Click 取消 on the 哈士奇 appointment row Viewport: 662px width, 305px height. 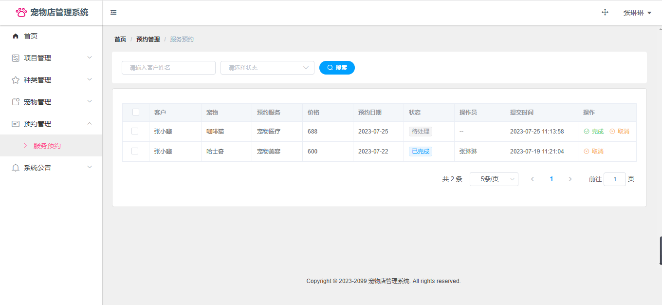click(593, 152)
